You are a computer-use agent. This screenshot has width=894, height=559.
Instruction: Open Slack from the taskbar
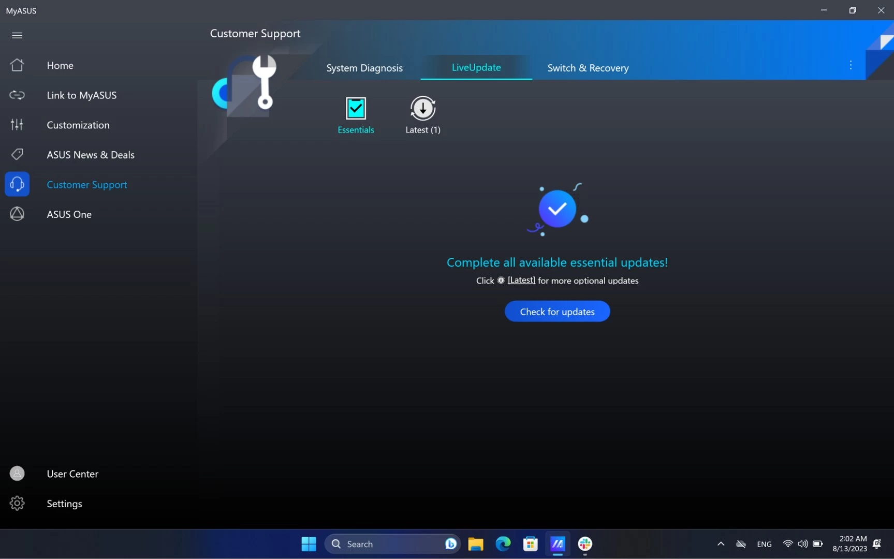(585, 543)
